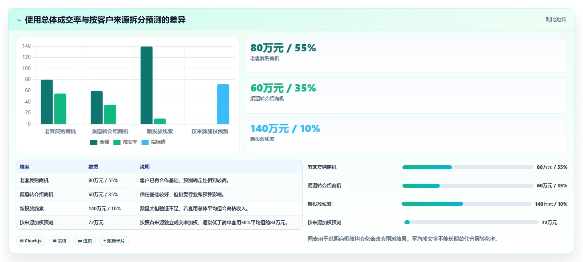This screenshot has height=262, width=583.
Task: Click the chart axis label 新投放线索
Action: [x=160, y=131]
